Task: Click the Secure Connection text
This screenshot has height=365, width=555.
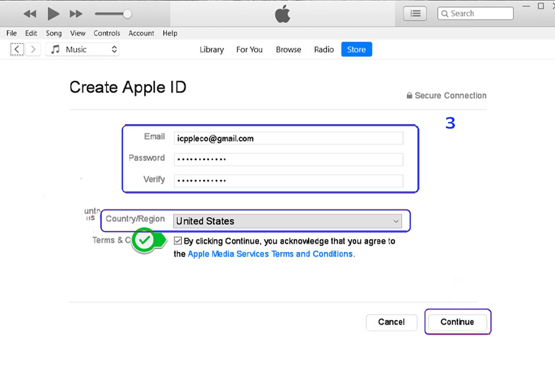Action: (450, 96)
